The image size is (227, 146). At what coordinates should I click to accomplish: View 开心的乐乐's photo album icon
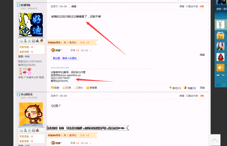[33, 131]
